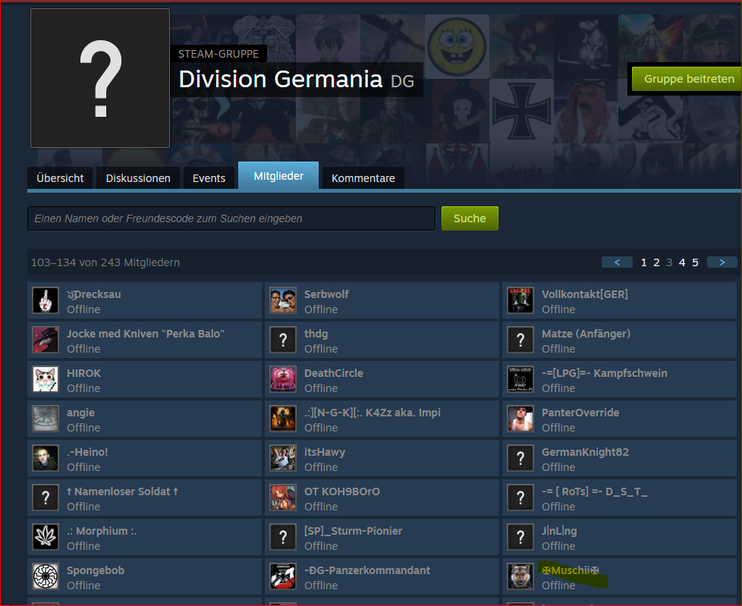Open -ÐG-Panzerkommandant profile link

(x=366, y=570)
